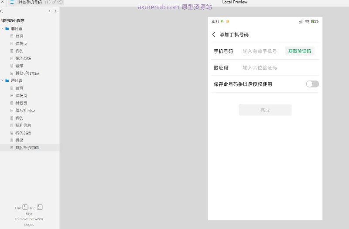Open 详情页 page under 带付费 folder

click(21, 95)
